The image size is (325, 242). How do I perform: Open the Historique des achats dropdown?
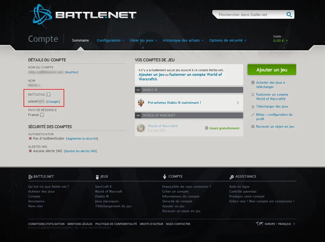tap(183, 40)
